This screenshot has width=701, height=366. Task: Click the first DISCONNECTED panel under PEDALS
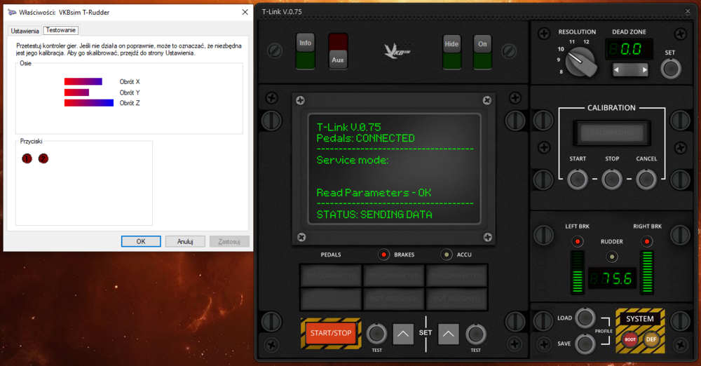point(332,276)
